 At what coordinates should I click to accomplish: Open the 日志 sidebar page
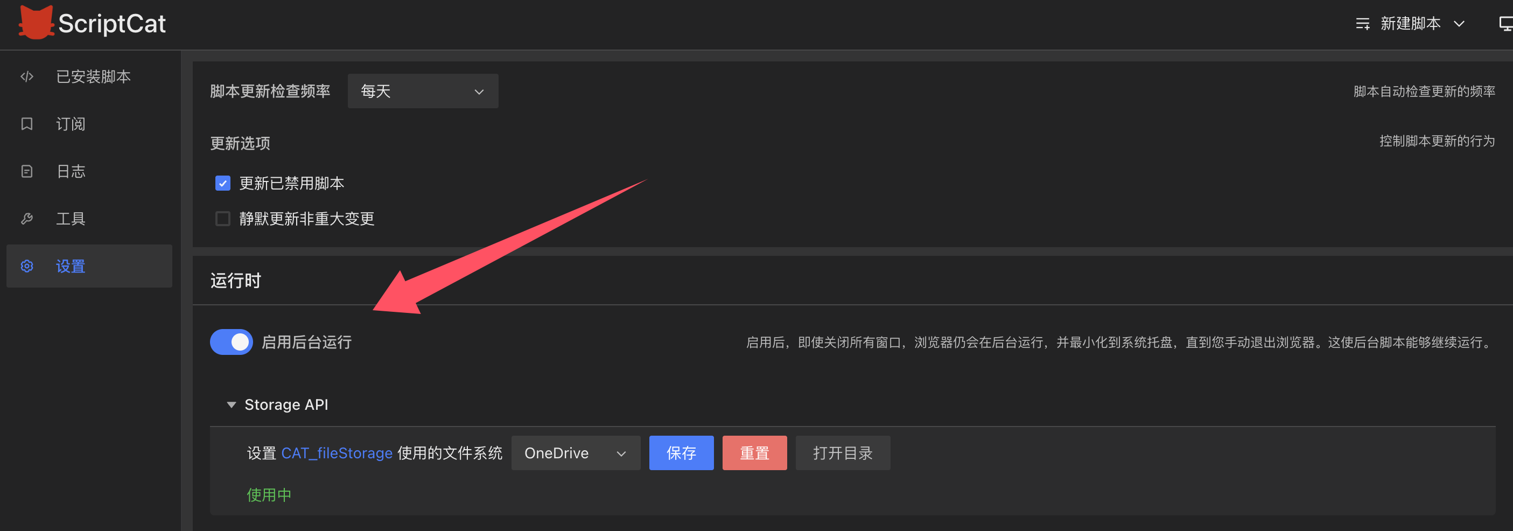tap(71, 171)
